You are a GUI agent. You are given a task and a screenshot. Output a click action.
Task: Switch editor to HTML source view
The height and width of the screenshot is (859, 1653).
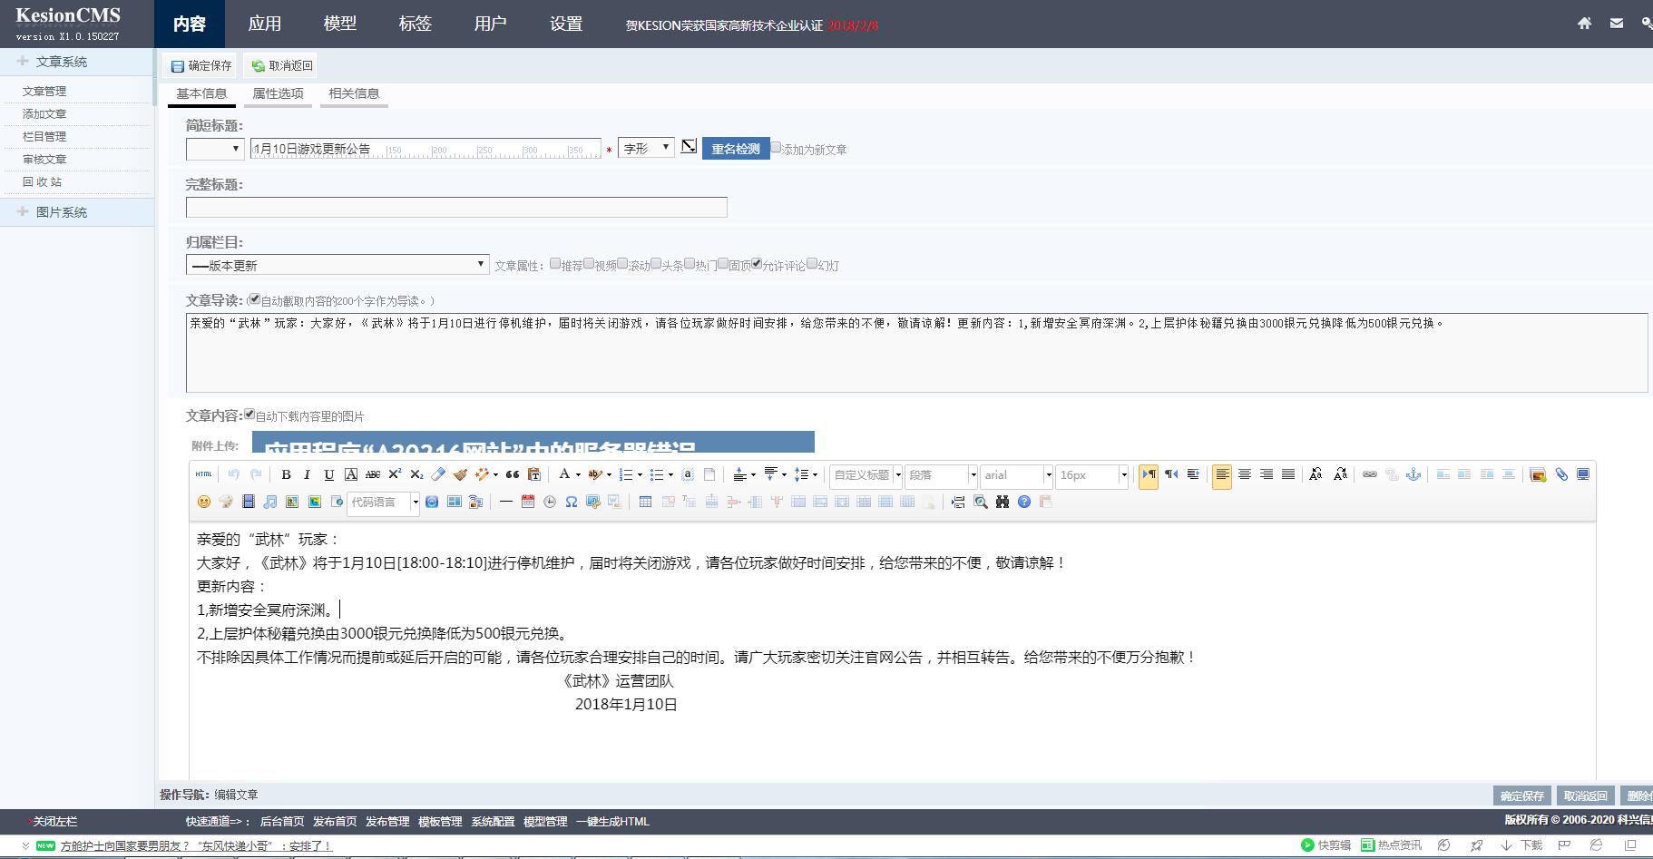click(204, 474)
